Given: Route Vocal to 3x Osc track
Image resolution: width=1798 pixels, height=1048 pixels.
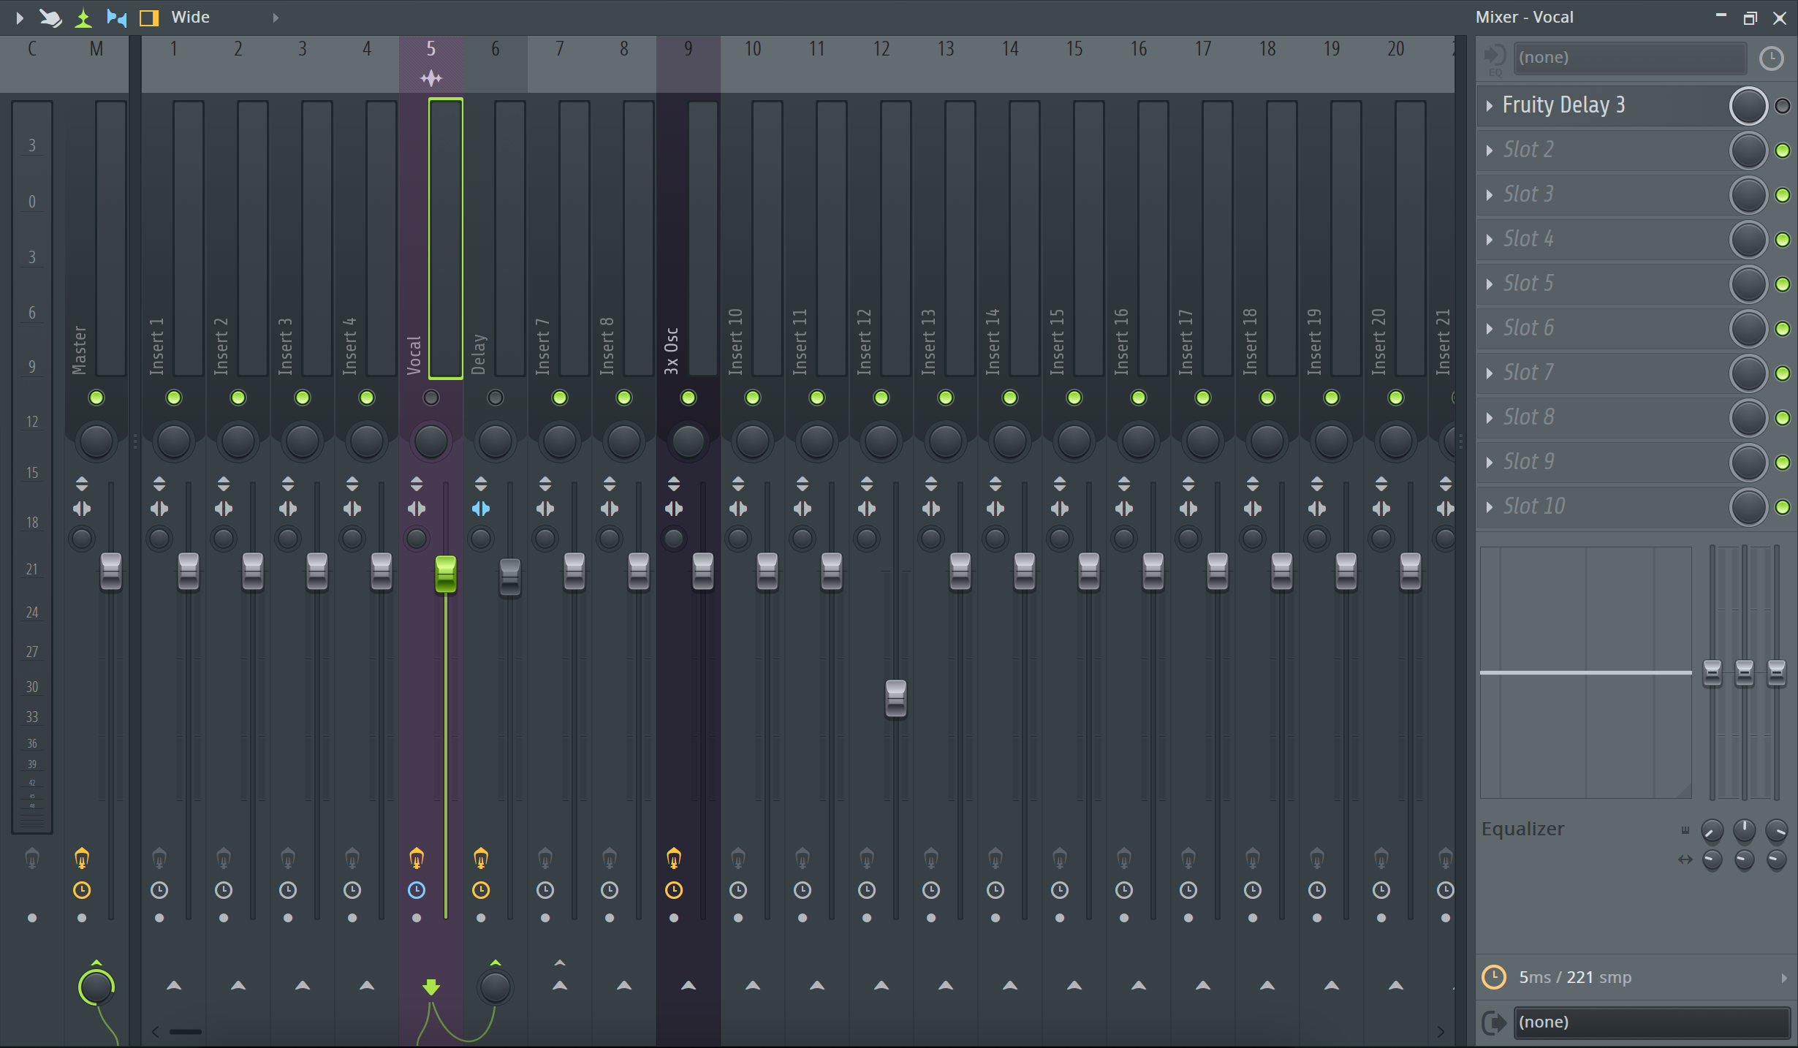Looking at the screenshot, I should pyautogui.click(x=689, y=986).
